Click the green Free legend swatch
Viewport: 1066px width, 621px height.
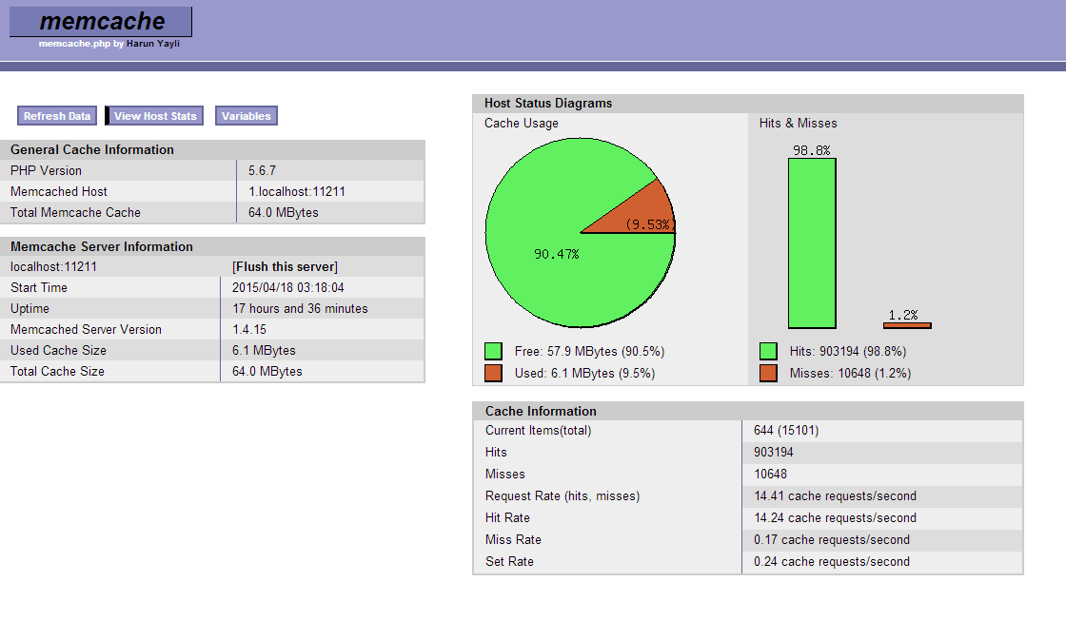(493, 351)
